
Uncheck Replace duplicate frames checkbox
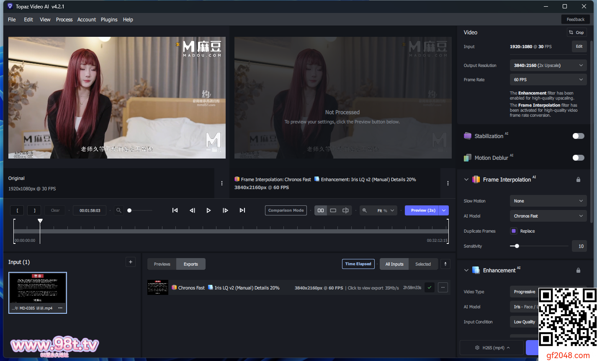point(514,231)
